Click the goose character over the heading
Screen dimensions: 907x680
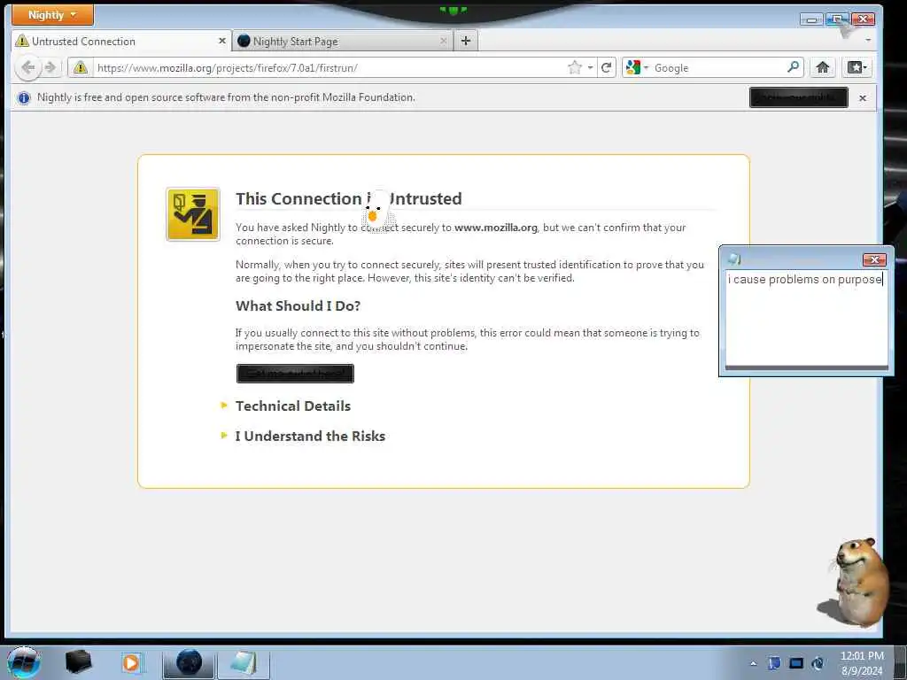[376, 211]
